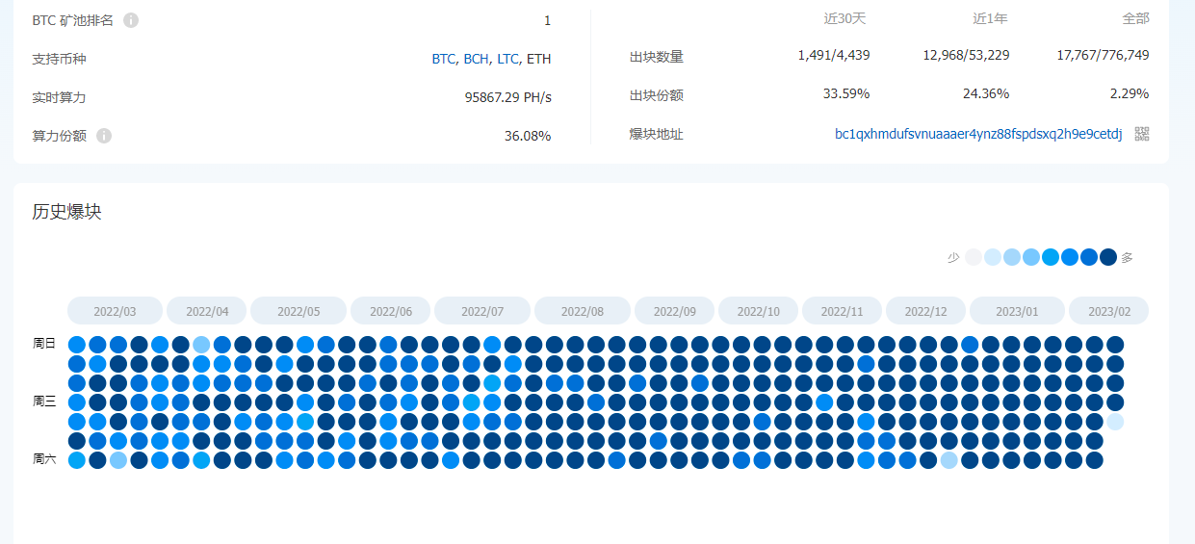Open the LTC coin link
Viewport: 1195px width, 544px height.
pos(507,59)
